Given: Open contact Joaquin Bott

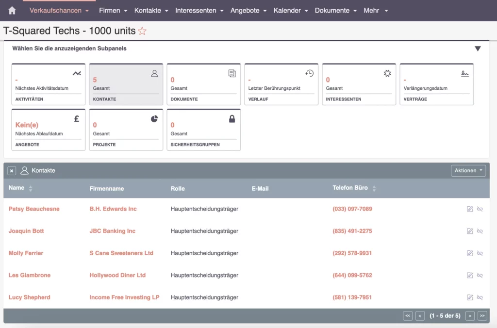Looking at the screenshot, I should (x=26, y=231).
